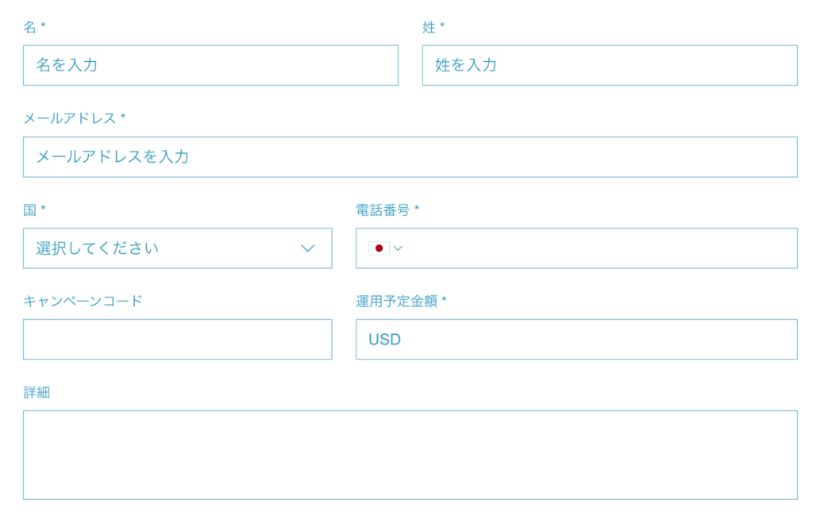The height and width of the screenshot is (515, 813).
Task: Click the キャンペーンコード label
Action: pyautogui.click(x=83, y=301)
